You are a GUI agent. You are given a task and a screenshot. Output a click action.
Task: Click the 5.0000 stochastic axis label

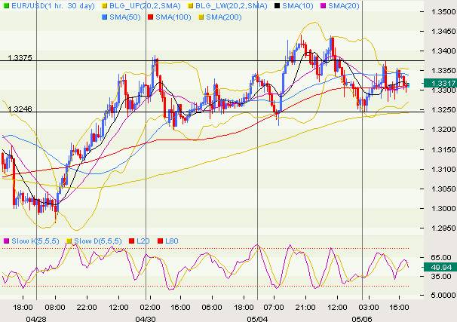(443, 295)
